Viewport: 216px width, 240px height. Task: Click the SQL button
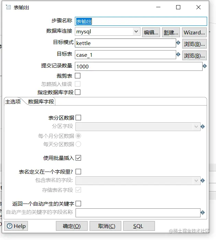point(139,226)
